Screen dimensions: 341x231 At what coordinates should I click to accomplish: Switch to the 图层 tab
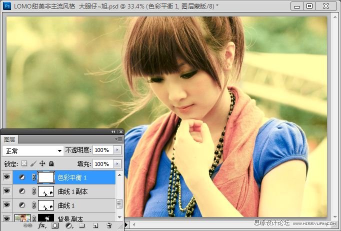(x=9, y=139)
